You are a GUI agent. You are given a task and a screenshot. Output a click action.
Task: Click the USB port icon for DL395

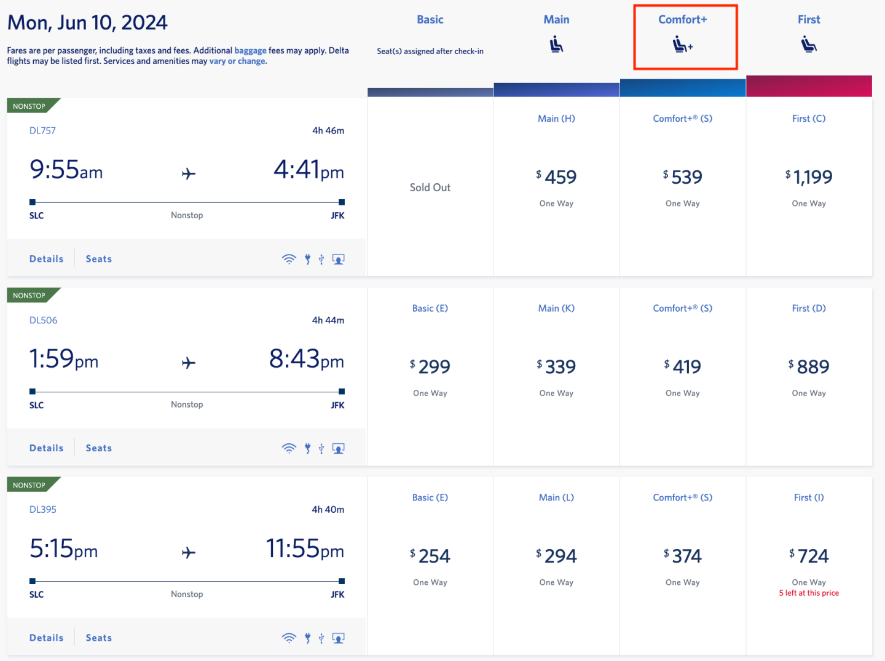321,638
